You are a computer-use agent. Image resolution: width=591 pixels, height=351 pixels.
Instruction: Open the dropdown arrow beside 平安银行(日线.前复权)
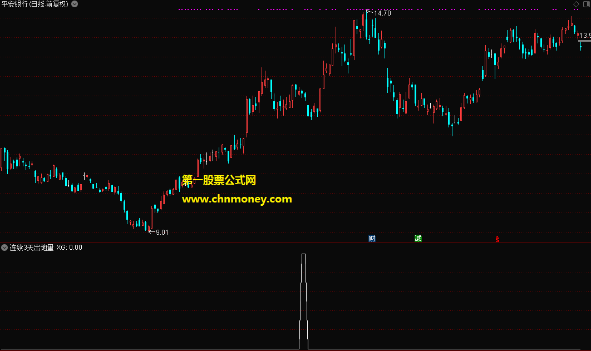pos(75,4)
